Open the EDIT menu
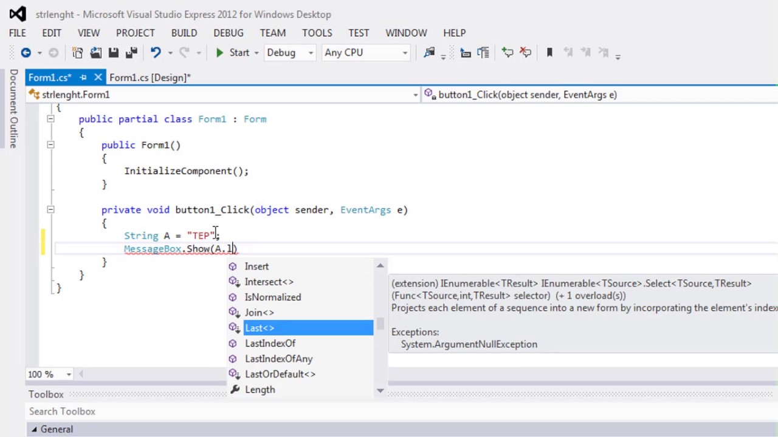The width and height of the screenshot is (778, 437). point(52,33)
